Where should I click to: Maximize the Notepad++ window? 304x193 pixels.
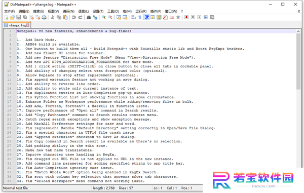[x=283, y=4]
